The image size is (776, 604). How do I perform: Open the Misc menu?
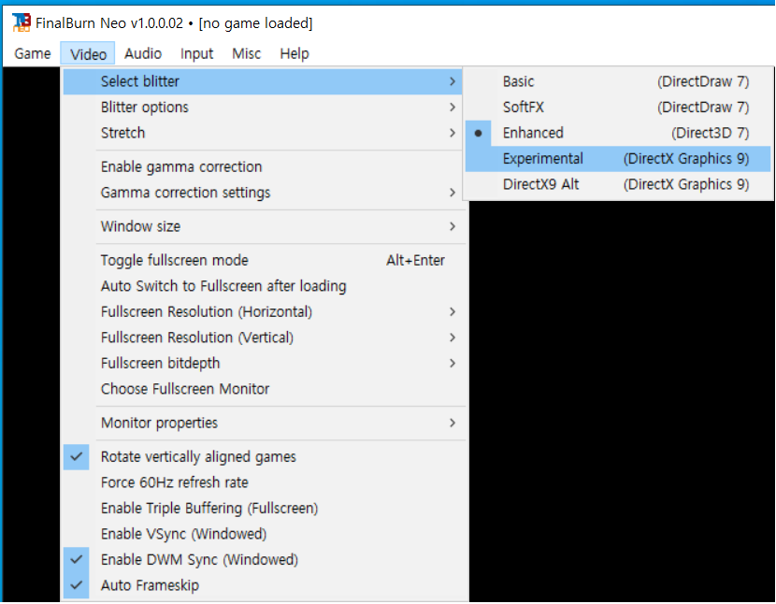click(247, 53)
